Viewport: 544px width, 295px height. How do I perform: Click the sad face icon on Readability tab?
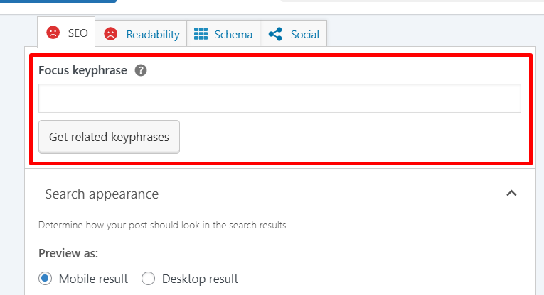(x=110, y=34)
